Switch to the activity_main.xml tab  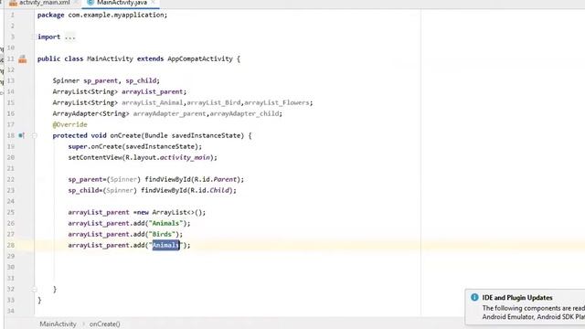pos(44,3)
